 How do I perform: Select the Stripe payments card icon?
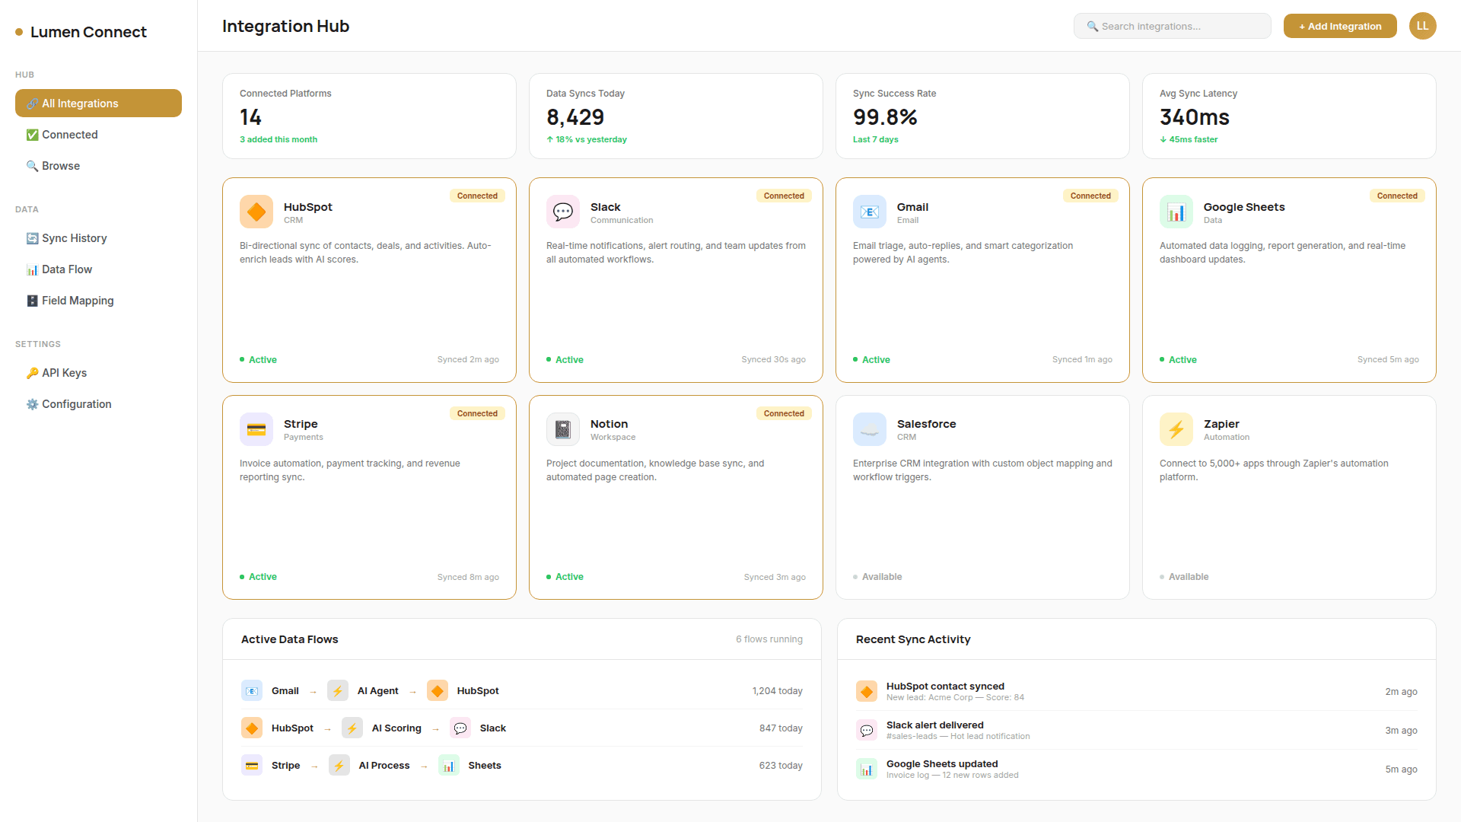256,429
